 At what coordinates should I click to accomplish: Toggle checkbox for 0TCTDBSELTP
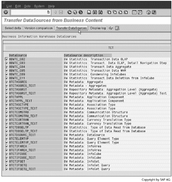[x=6, y=127]
